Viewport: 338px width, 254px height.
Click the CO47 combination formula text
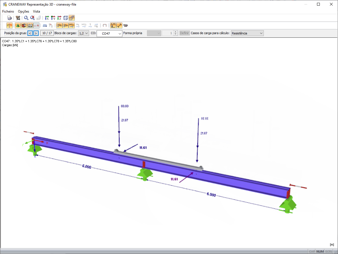pos(39,41)
